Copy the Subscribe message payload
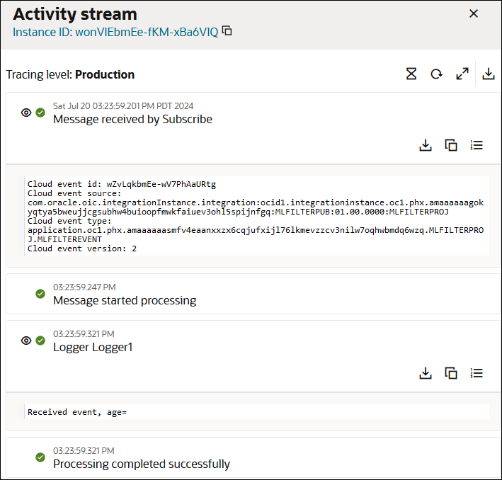Viewport: 502px width, 480px height. coord(451,145)
